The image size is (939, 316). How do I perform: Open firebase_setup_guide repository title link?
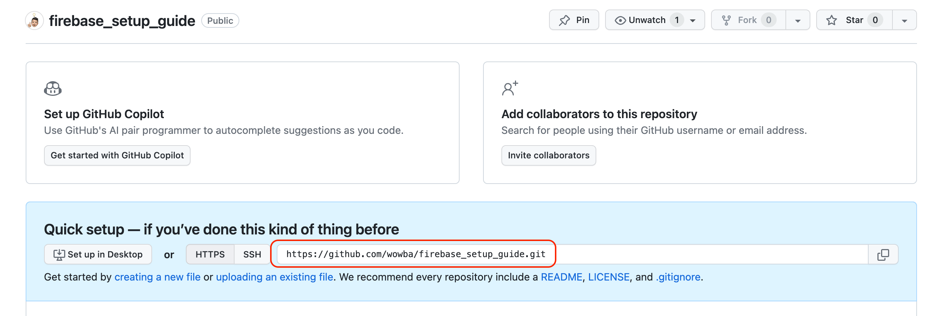coord(122,21)
